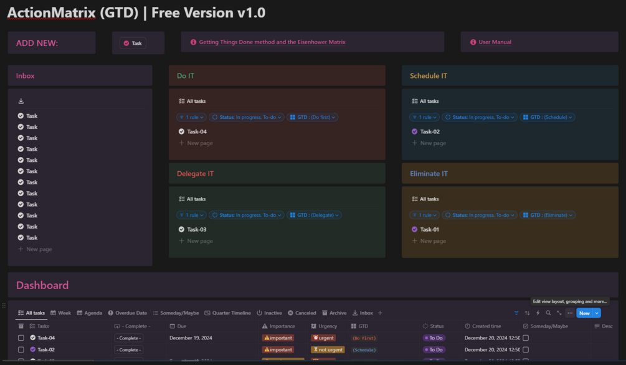The image size is (626, 365).
Task: Open the Getting Things Done method link
Action: click(x=272, y=42)
